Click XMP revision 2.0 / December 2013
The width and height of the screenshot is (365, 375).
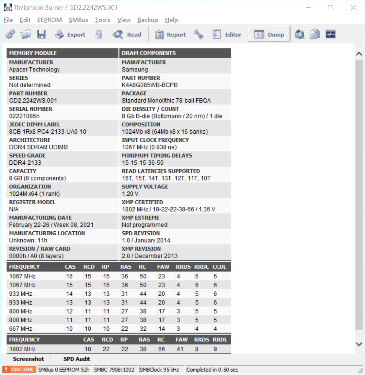(x=150, y=256)
